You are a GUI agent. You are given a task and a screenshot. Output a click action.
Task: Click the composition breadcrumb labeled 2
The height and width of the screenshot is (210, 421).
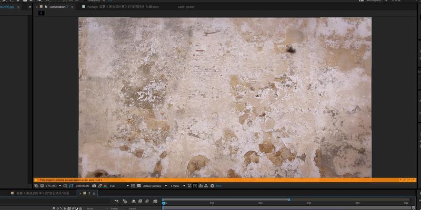point(41,13)
